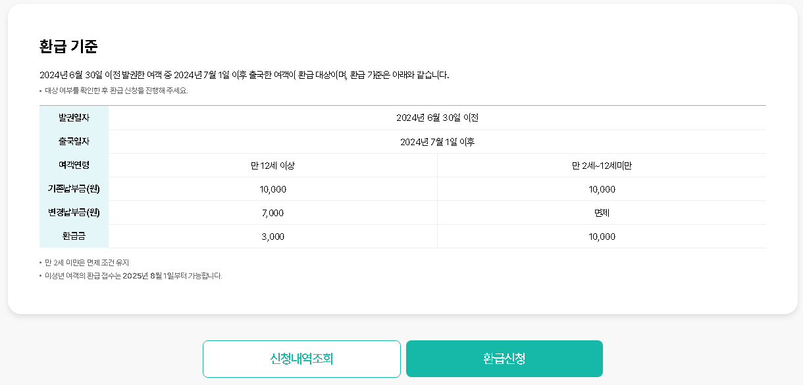Select the 2024년 6월 30일 이전 table cell
Viewport: 803px width, 385px height.
click(436, 117)
